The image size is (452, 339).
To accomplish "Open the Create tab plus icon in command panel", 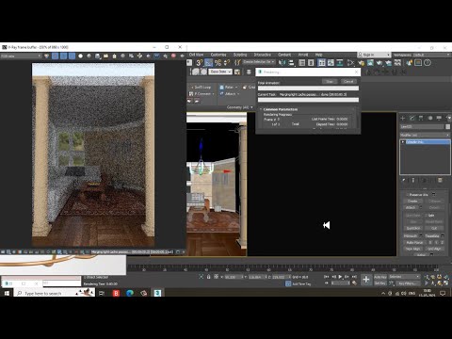I will click(403, 118).
